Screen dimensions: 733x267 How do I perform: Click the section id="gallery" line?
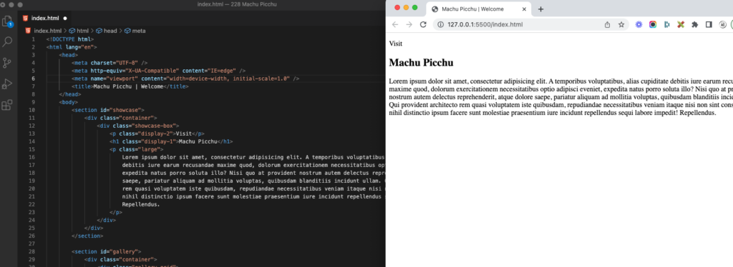(106, 251)
